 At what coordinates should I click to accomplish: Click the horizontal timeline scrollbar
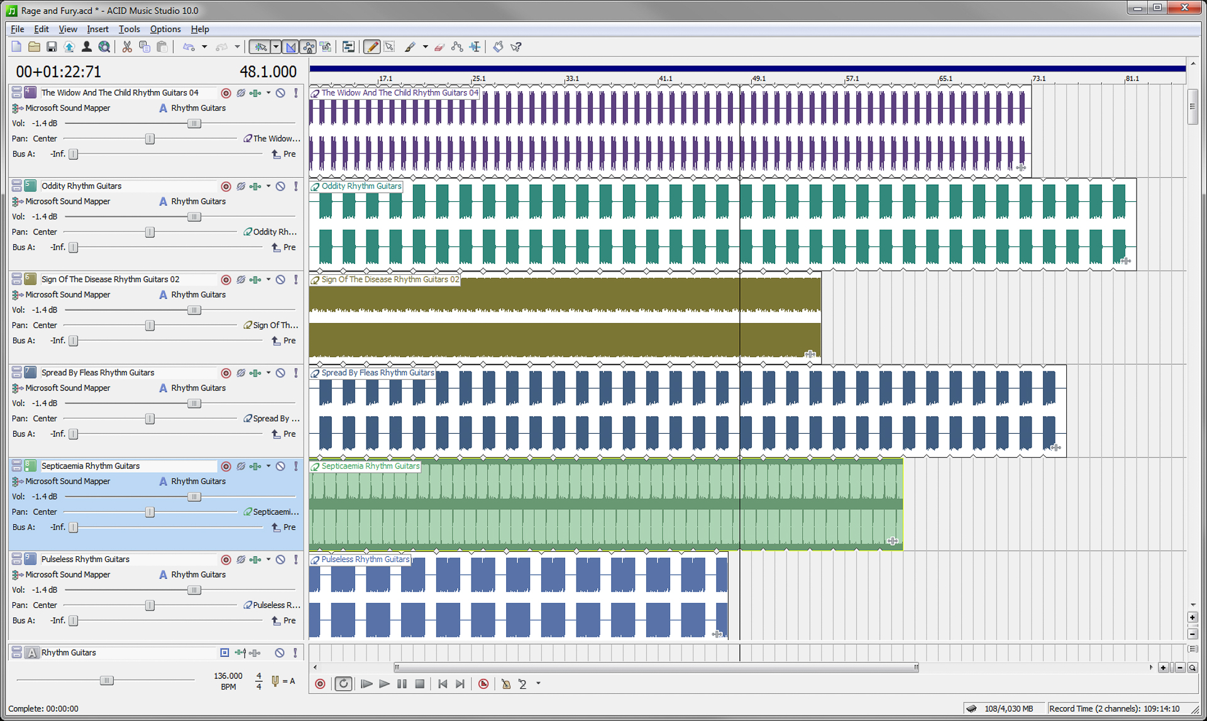pos(657,668)
